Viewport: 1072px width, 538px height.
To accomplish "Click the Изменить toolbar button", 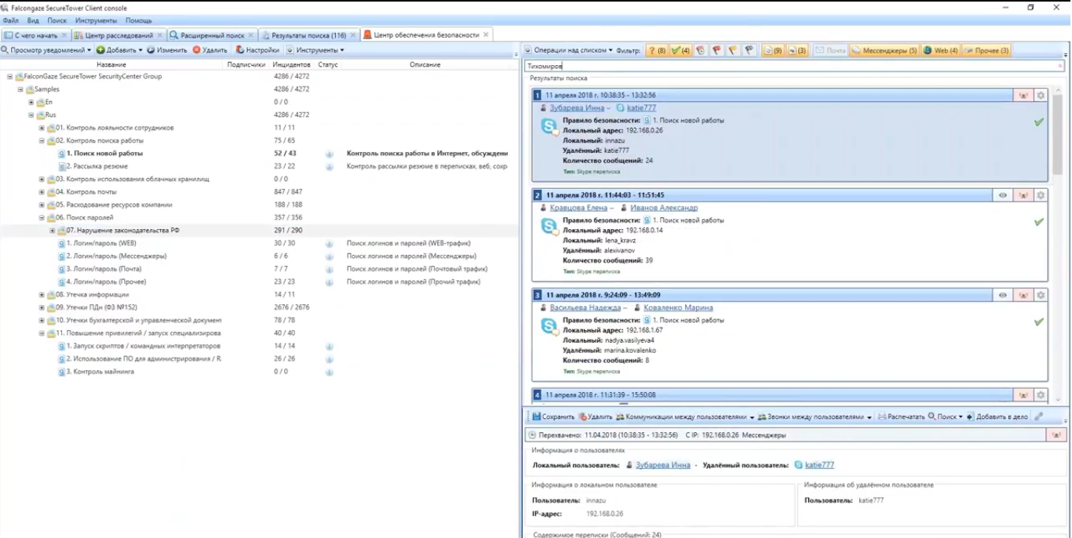I will (166, 50).
